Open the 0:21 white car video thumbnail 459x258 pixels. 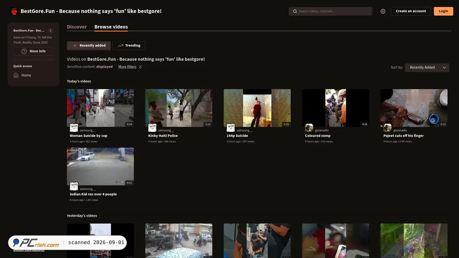click(101, 166)
